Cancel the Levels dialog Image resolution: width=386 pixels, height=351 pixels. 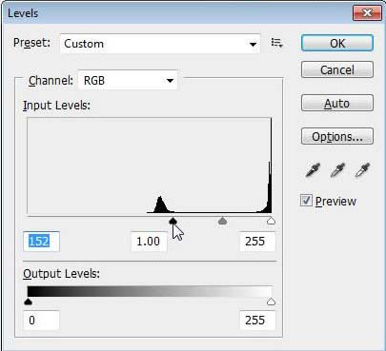tap(337, 69)
